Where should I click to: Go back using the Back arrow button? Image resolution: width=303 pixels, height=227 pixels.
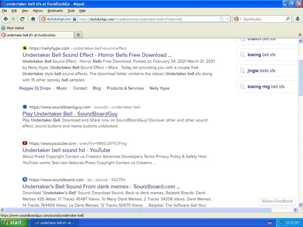6,19
